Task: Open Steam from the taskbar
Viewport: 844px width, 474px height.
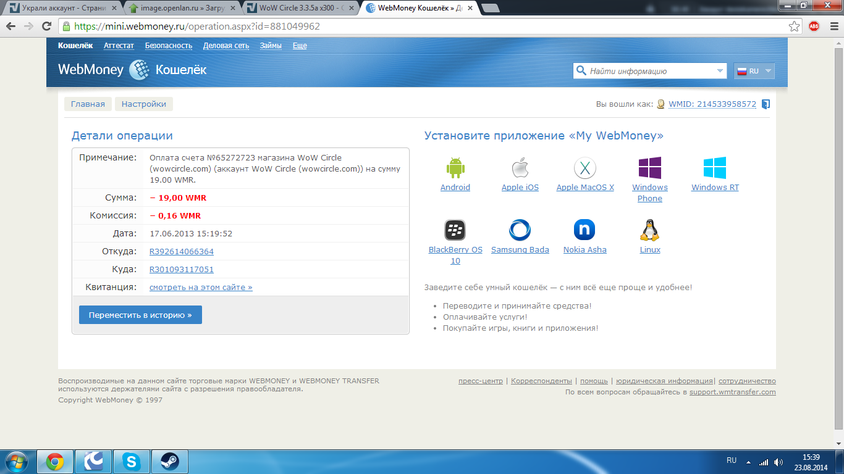Action: pos(169,462)
